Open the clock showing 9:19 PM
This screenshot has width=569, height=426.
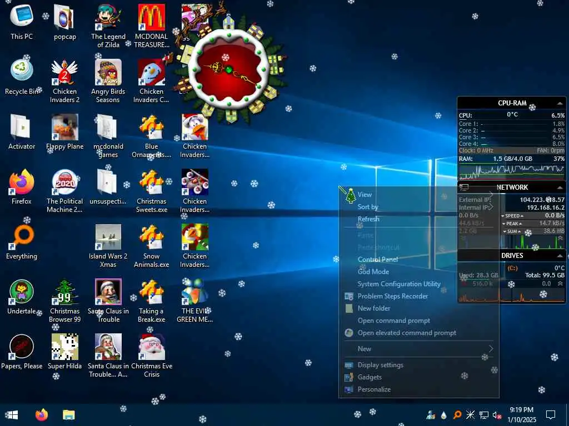point(521,415)
